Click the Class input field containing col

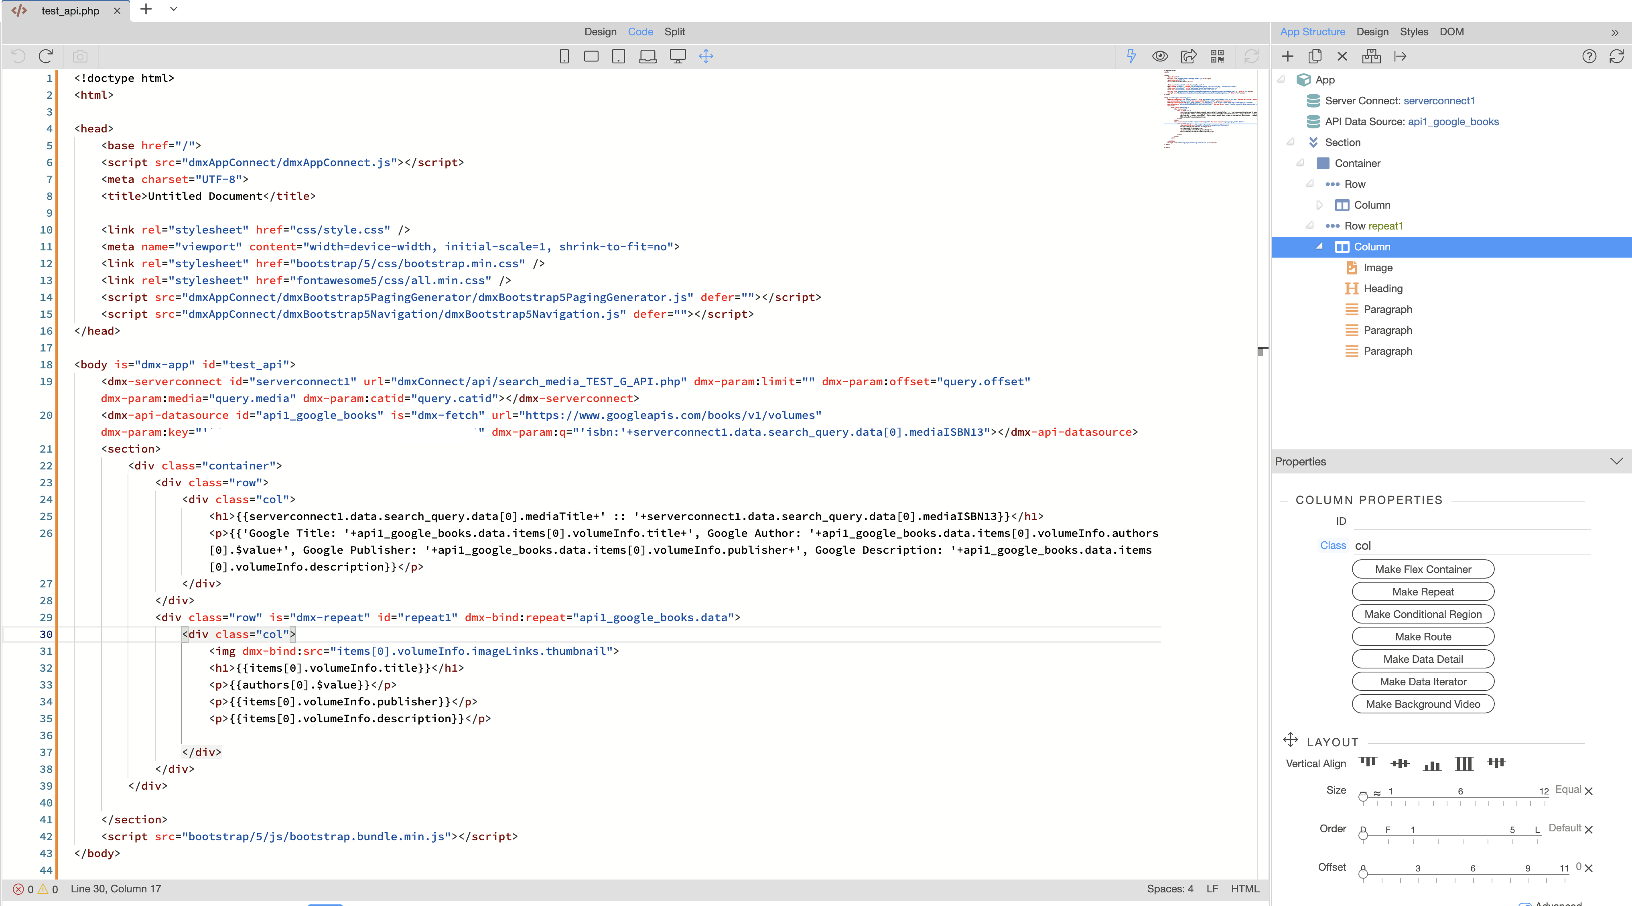point(1472,546)
